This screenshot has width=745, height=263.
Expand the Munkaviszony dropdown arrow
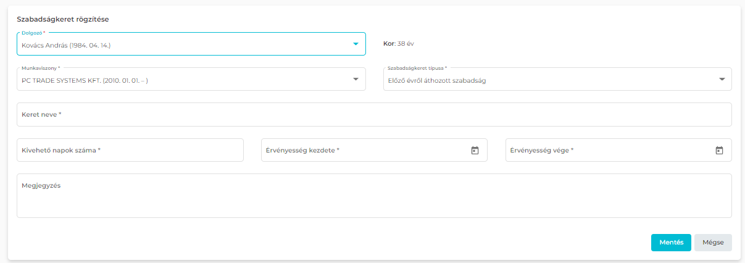356,79
